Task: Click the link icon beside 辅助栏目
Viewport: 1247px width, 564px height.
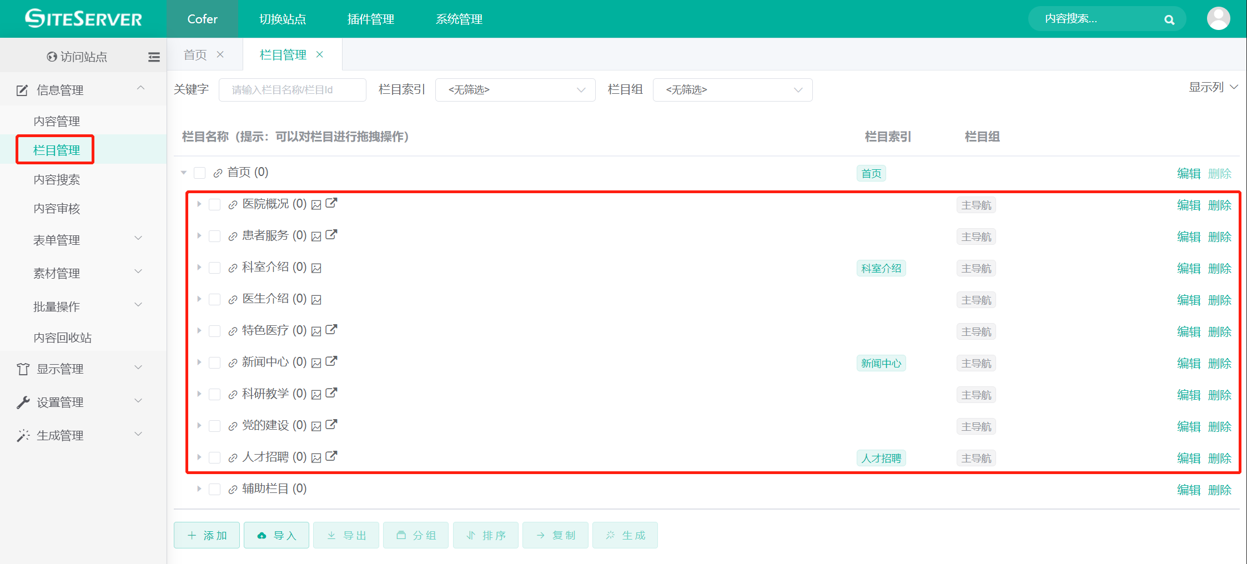Action: pos(233,490)
